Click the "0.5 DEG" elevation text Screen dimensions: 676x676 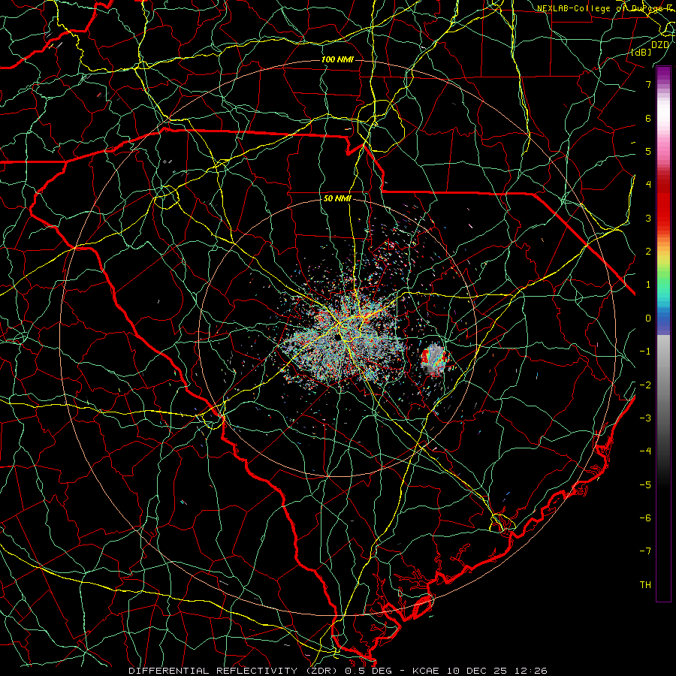[x=368, y=671]
